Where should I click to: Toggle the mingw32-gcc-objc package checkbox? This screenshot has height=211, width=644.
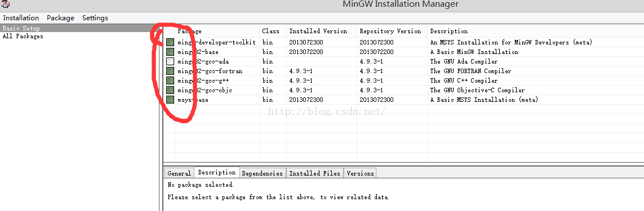(170, 90)
